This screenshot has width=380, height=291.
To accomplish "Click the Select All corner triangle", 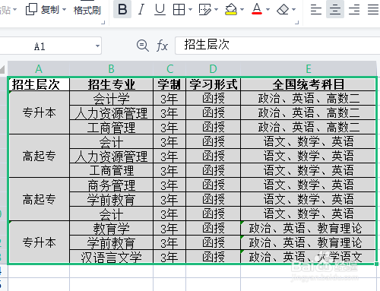I will tap(2, 69).
